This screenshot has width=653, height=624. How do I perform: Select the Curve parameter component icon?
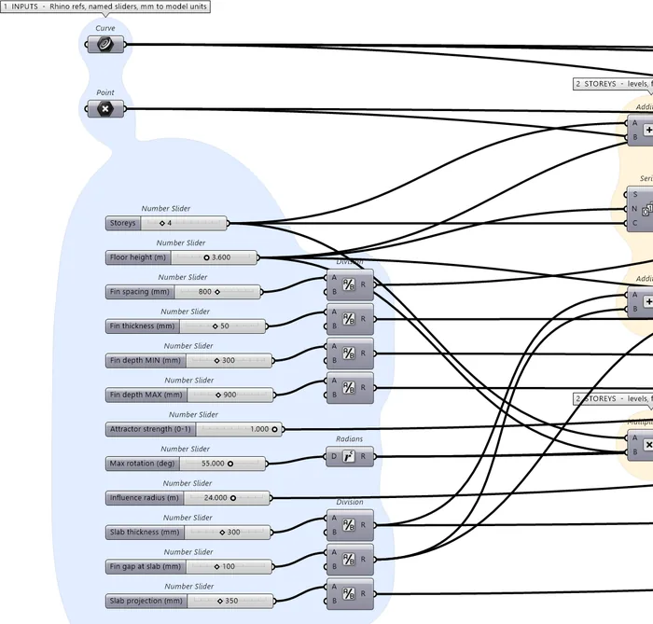(105, 44)
